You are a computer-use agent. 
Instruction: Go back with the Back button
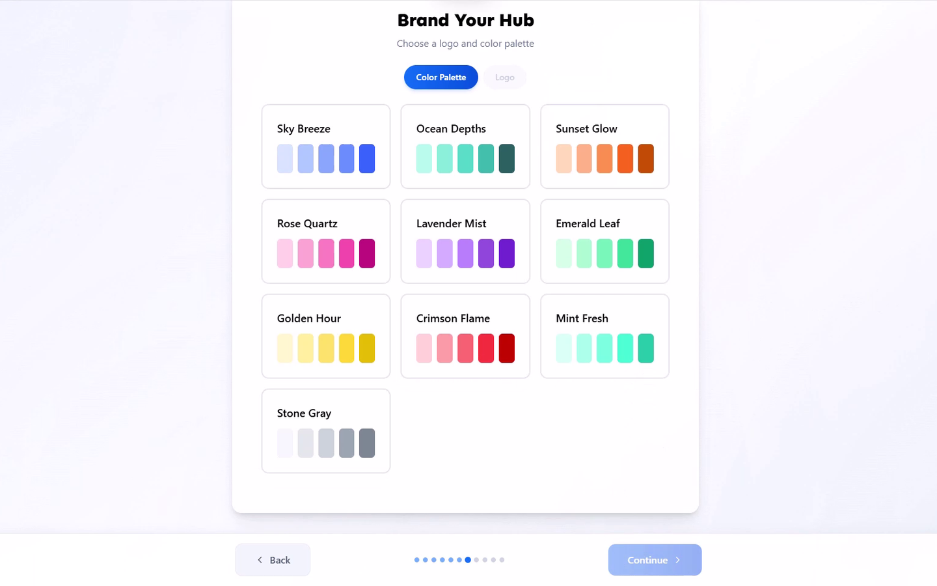coord(273,560)
